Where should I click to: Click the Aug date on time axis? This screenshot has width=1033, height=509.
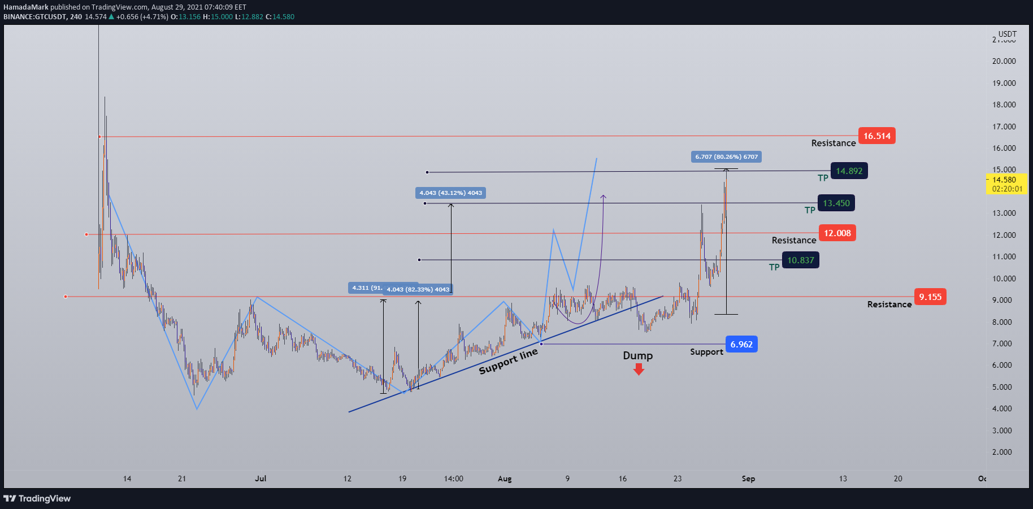[505, 479]
